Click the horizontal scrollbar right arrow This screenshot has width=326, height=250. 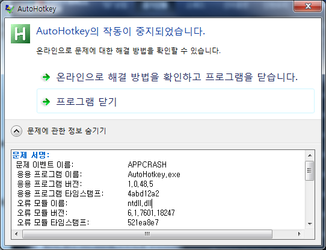pyautogui.click(x=299, y=234)
